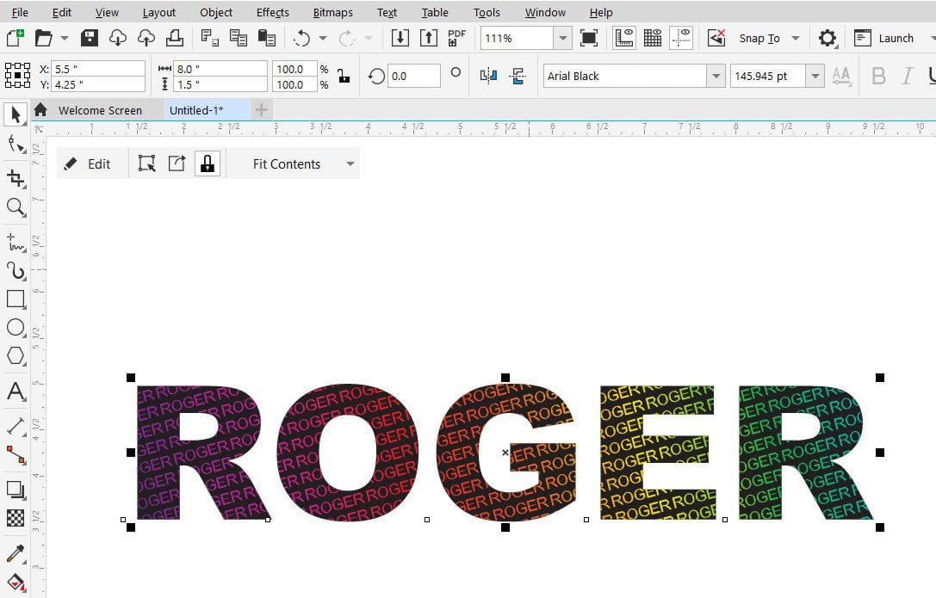The height and width of the screenshot is (598, 936).
Task: Select the Shape tool
Action: pyautogui.click(x=15, y=144)
